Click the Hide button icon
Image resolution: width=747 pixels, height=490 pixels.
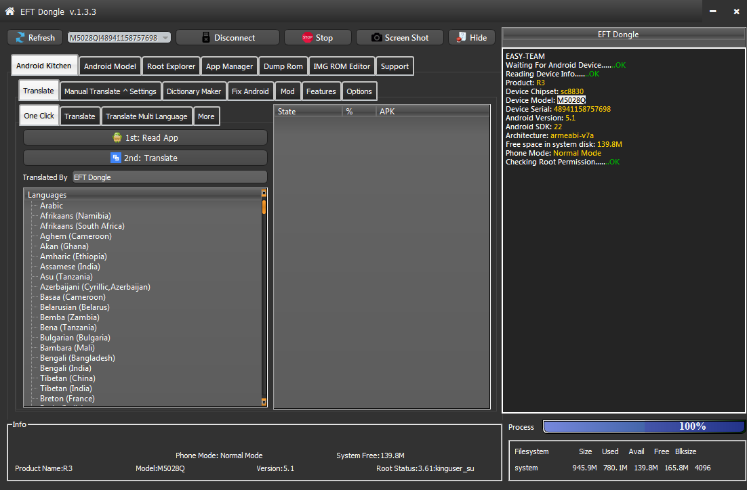[461, 38]
